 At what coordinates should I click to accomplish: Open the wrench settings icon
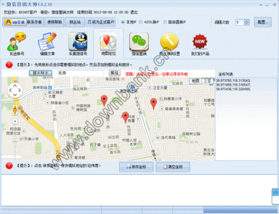[x=170, y=44]
